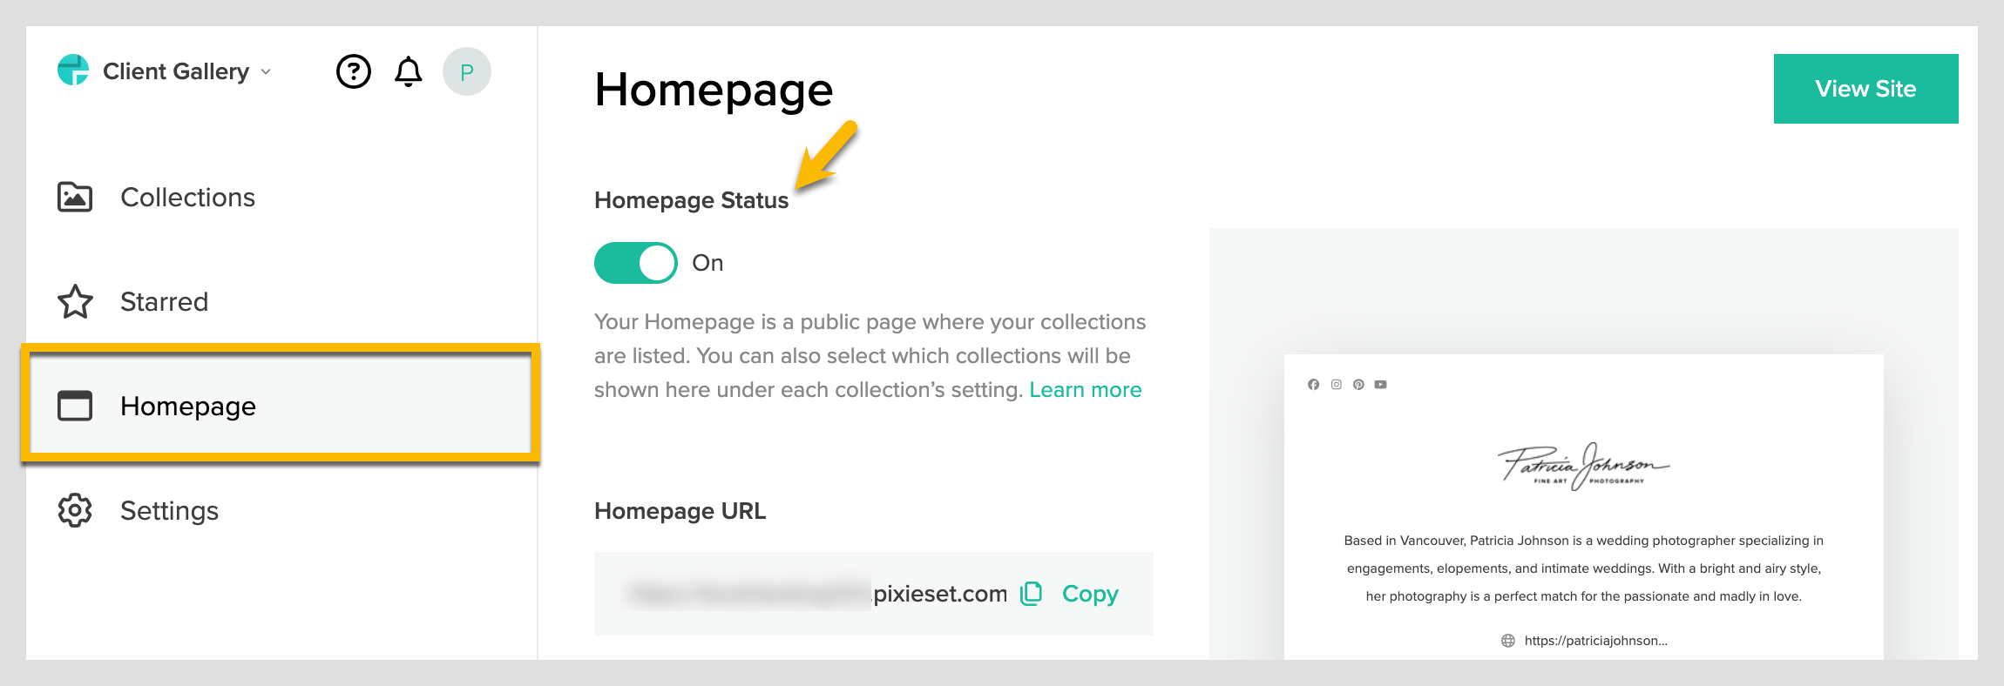The image size is (2004, 686).
Task: Open notifications via the bell icon
Action: pyautogui.click(x=408, y=71)
